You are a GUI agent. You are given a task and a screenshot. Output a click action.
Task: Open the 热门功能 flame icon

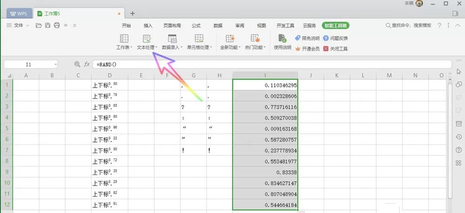[x=255, y=39]
